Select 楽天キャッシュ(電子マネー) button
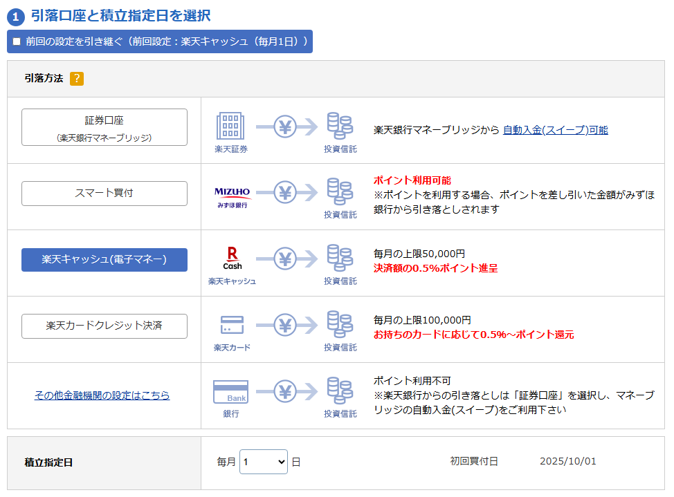The image size is (674, 497). [104, 259]
